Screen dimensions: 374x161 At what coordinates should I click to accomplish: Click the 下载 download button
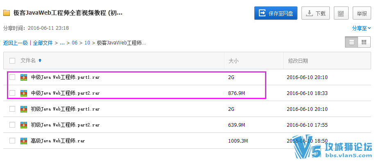coord(315,13)
